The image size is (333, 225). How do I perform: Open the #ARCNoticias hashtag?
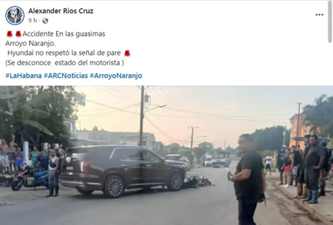coord(66,76)
